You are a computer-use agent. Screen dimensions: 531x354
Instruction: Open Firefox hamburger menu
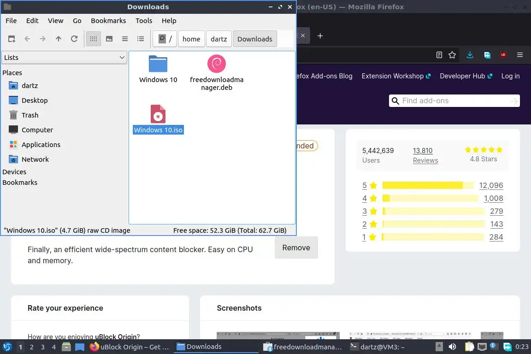[x=520, y=55]
